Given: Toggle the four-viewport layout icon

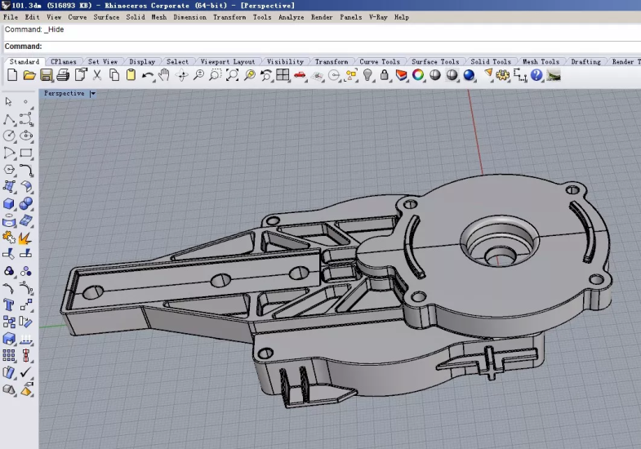Looking at the screenshot, I should click(283, 75).
